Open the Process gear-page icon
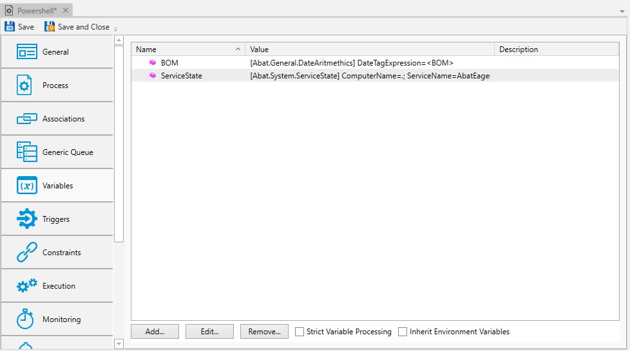This screenshot has height=351, width=630. [x=24, y=85]
